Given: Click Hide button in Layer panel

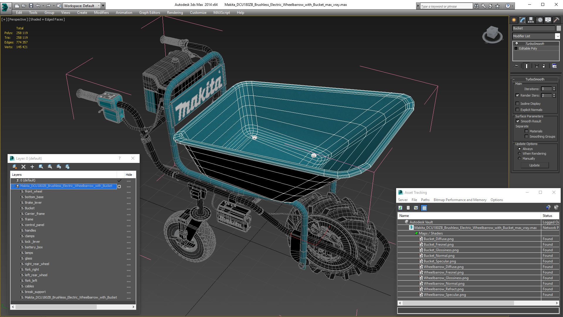Looking at the screenshot, I should point(129,175).
